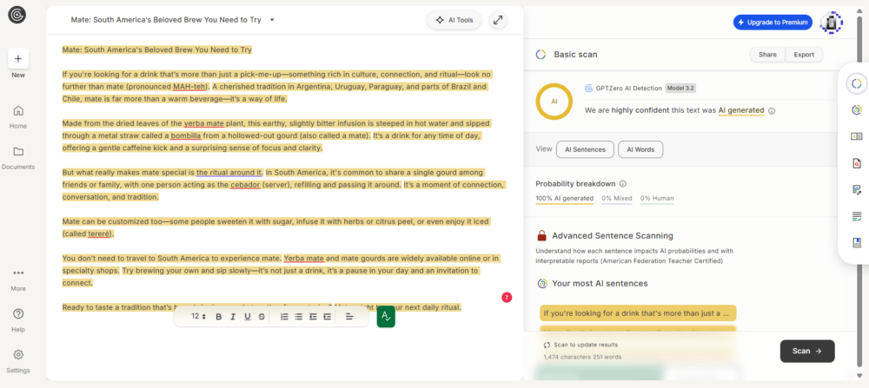Open the document title dropdown arrow
Viewport: 869px width, 388px height.
pyautogui.click(x=272, y=20)
